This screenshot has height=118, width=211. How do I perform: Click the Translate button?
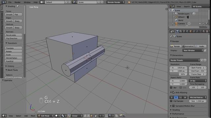coord(14,48)
